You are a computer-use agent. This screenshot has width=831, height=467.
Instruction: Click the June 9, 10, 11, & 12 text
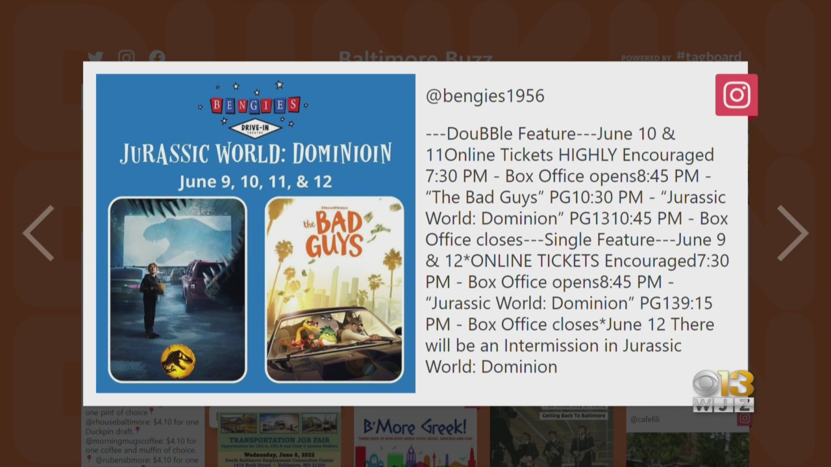coord(255,181)
